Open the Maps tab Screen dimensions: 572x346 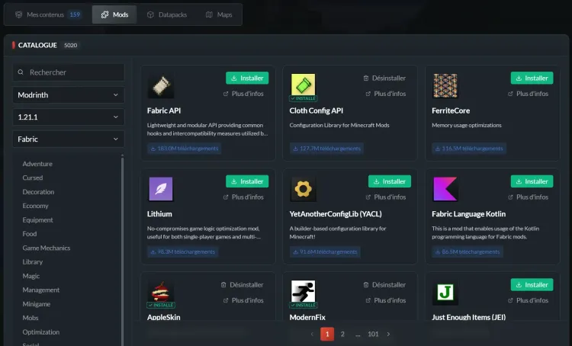(219, 14)
